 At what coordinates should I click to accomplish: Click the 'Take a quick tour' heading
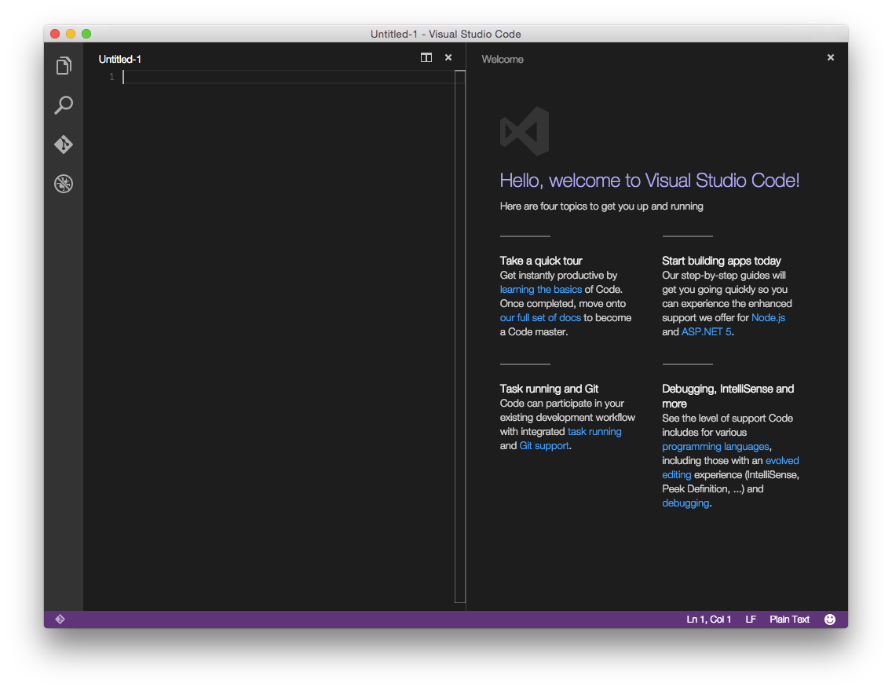click(540, 261)
